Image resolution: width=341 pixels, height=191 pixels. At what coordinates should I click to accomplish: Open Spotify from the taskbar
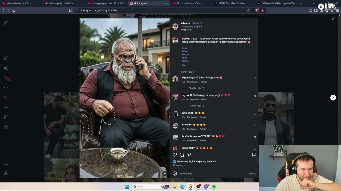click(x=214, y=186)
